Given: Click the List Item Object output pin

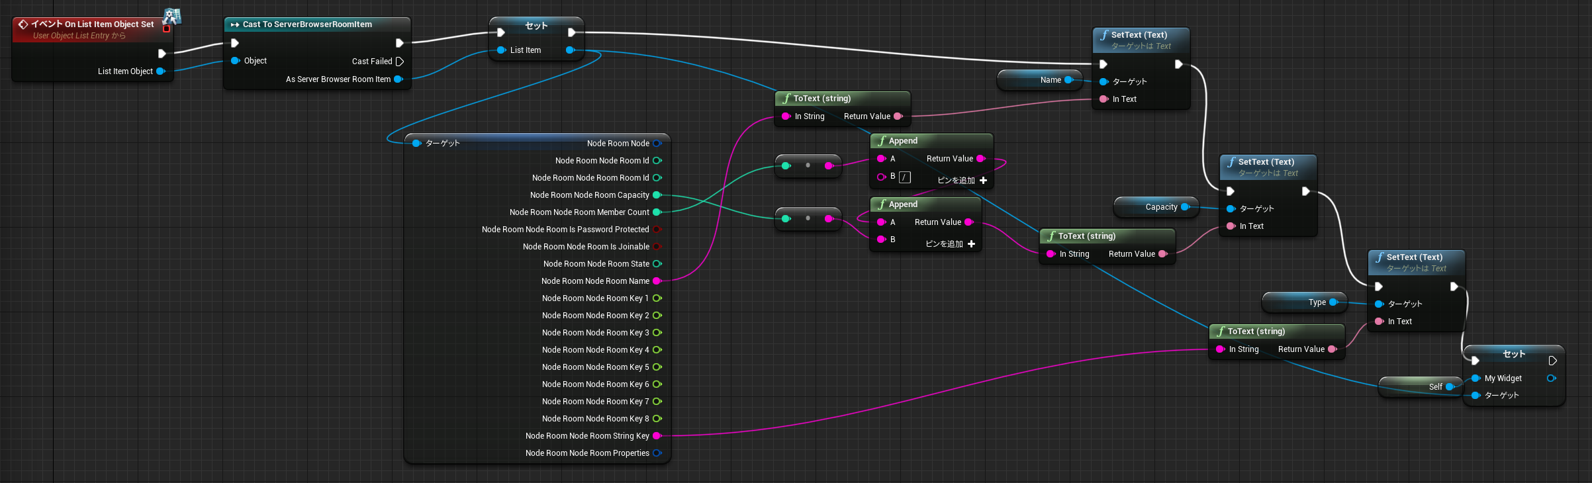Looking at the screenshot, I should pos(160,71).
